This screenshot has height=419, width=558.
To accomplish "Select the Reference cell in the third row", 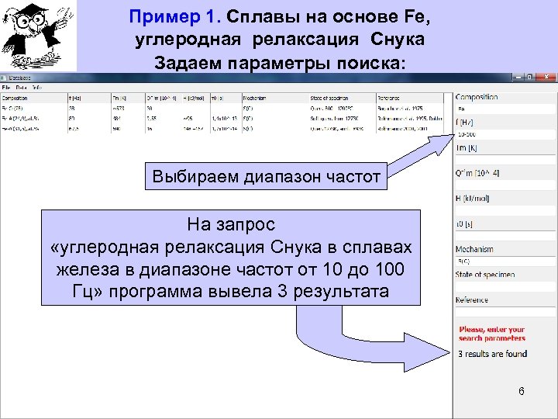I will click(410, 129).
